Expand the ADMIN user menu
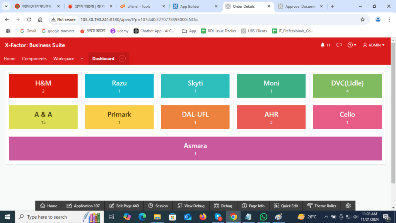 (x=374, y=45)
